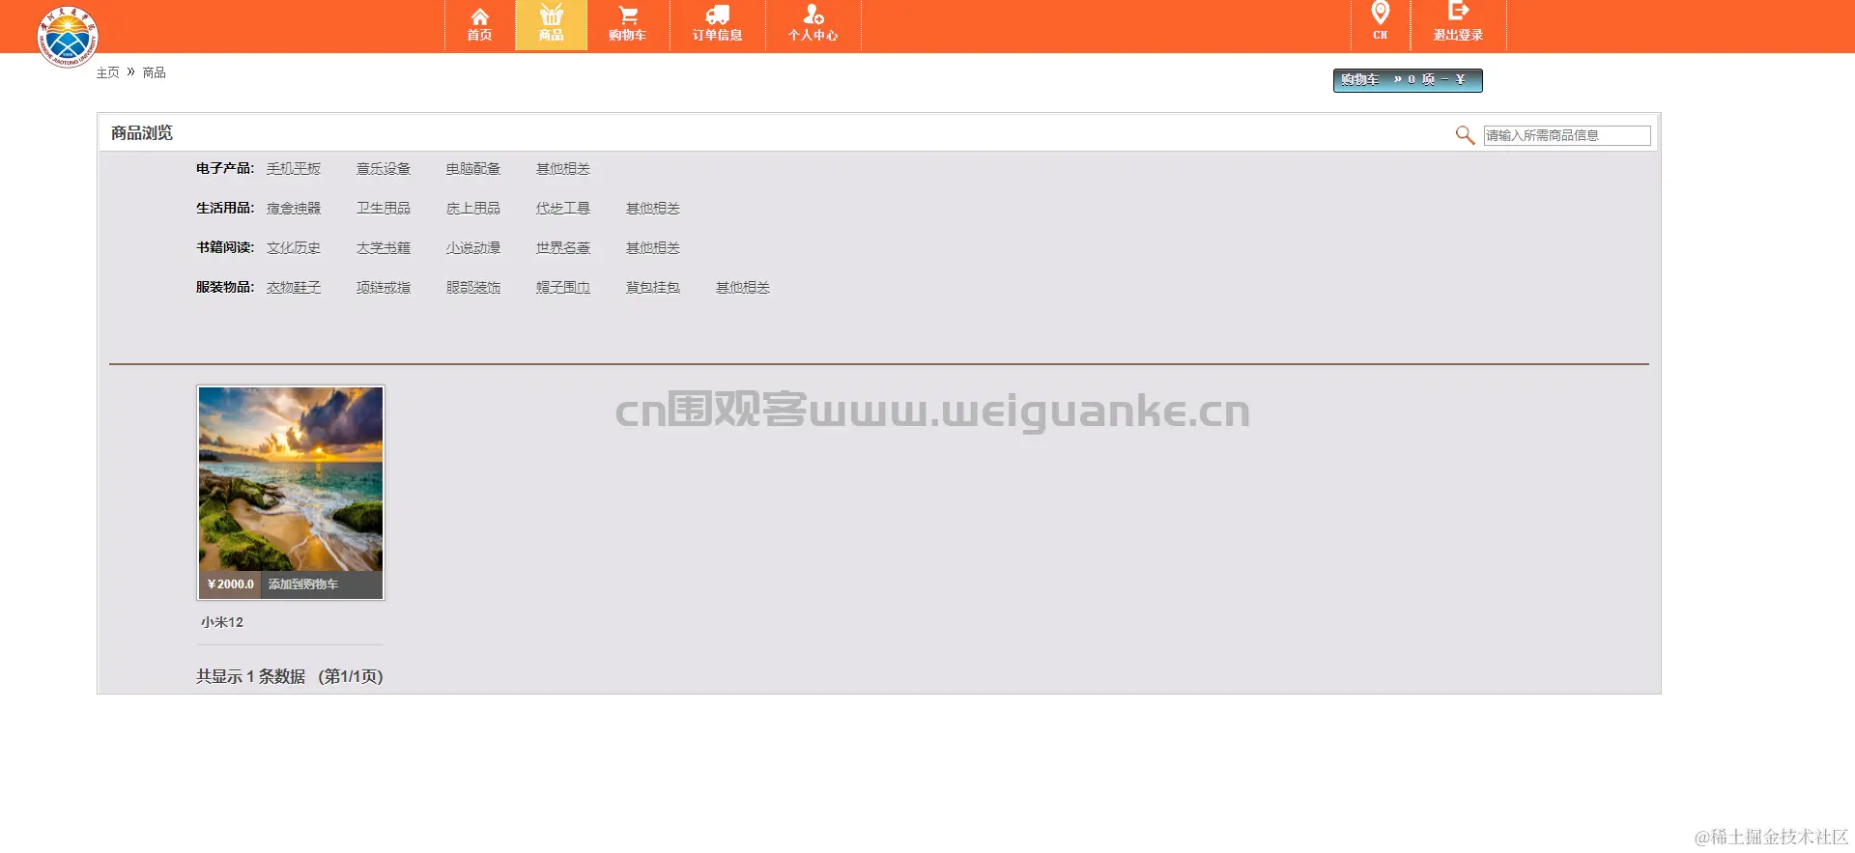This screenshot has width=1855, height=853.
Task: Open 订单信息 order information
Action: [717, 25]
